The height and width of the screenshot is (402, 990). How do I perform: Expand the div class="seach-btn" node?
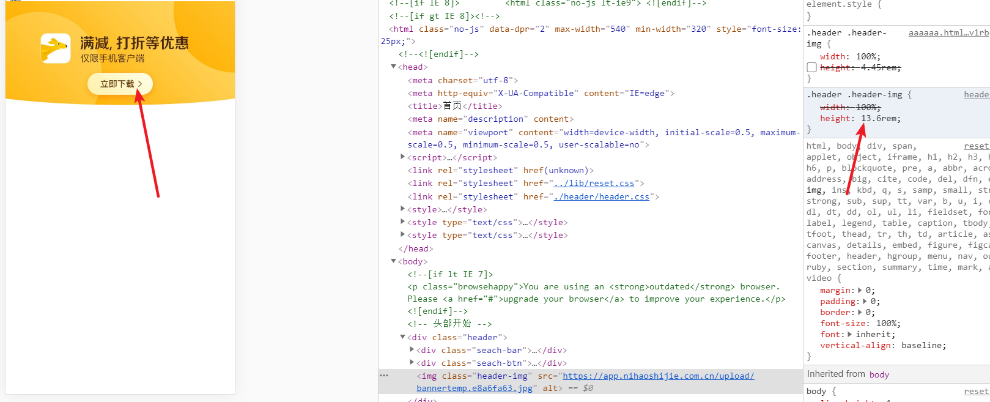coord(412,363)
